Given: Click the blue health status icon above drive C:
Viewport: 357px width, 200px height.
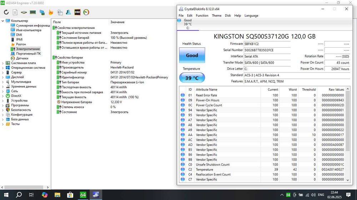Looking at the screenshot, I should pos(179,20).
